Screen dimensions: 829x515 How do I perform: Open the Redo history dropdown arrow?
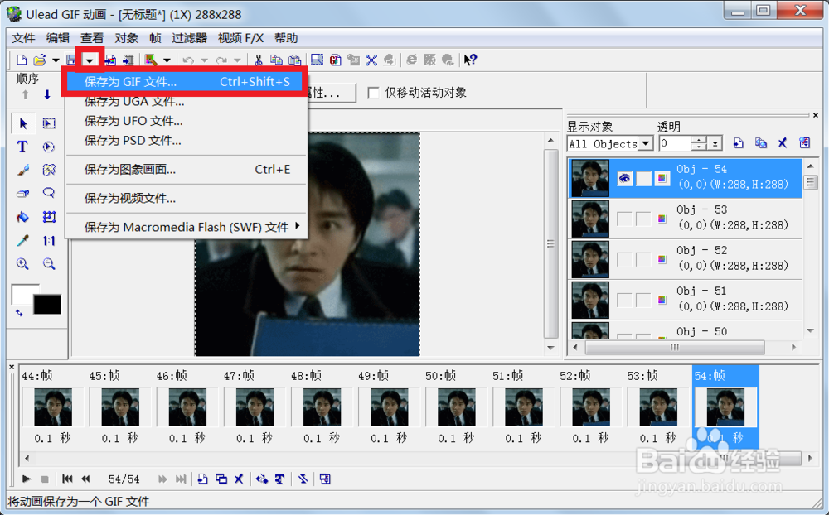237,60
